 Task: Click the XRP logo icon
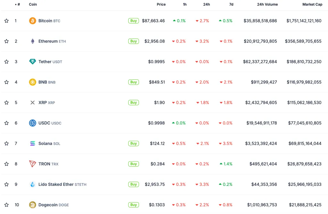tap(33, 103)
